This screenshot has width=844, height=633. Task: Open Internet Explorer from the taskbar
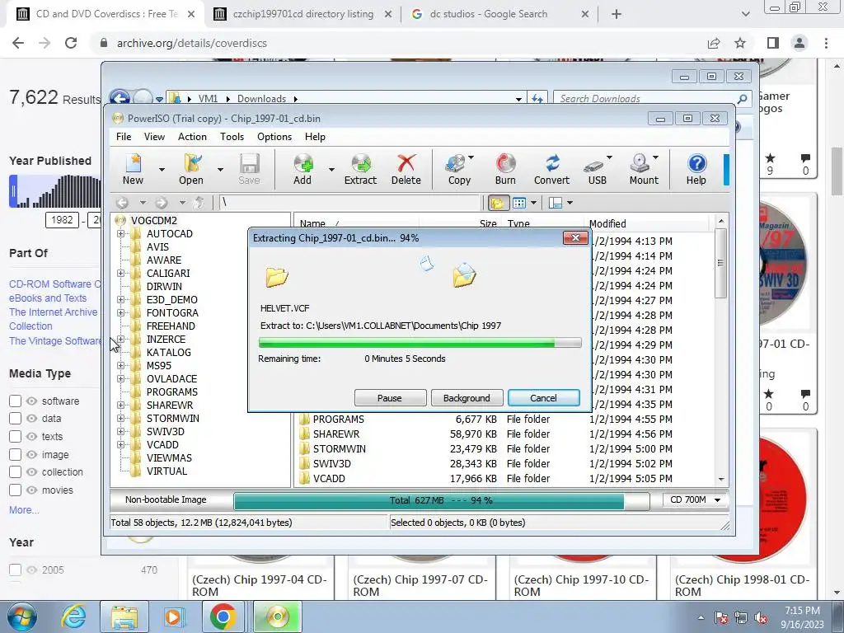[x=73, y=617]
